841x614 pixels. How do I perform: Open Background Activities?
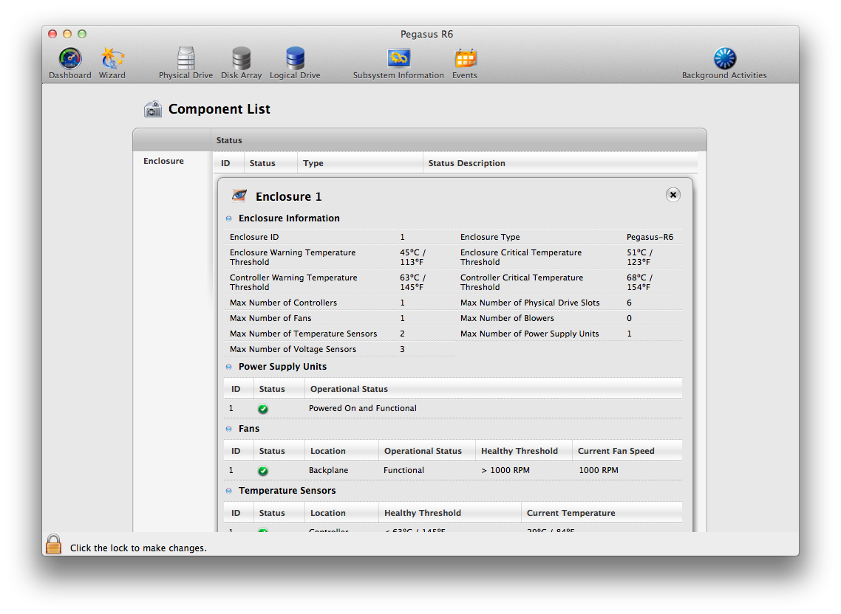click(x=724, y=63)
